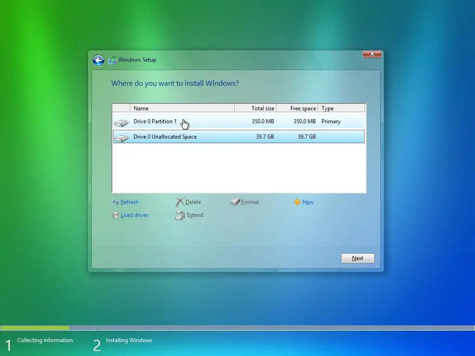
Task: Close the Windows Setup dialog
Action: click(x=372, y=54)
